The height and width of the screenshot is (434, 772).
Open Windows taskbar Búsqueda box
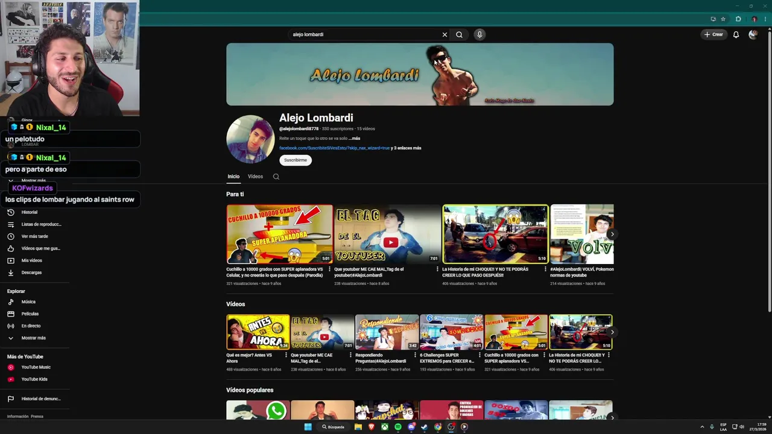tap(334, 427)
